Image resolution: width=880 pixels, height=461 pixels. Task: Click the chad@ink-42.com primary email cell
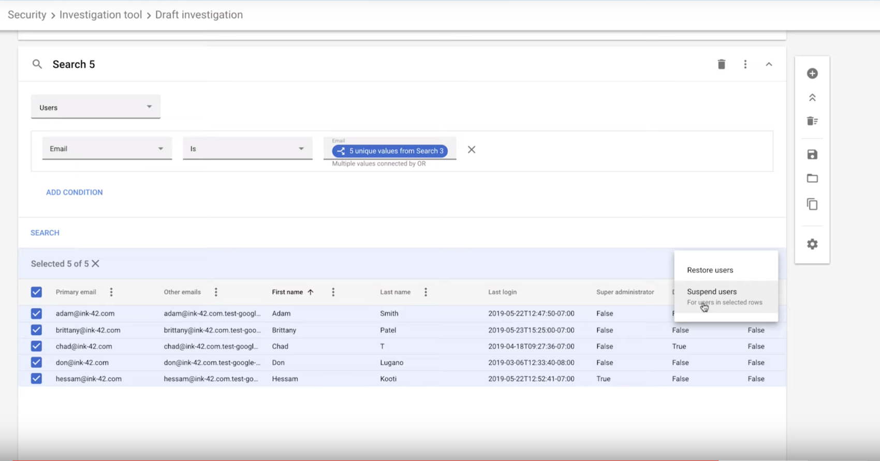(84, 346)
